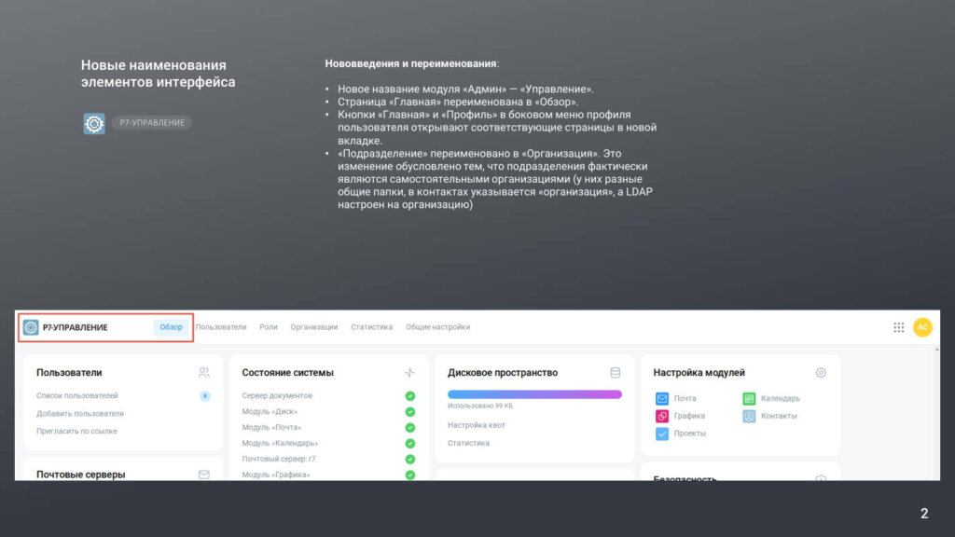Go to the Организации tab
The height and width of the screenshot is (537, 955).
313,327
